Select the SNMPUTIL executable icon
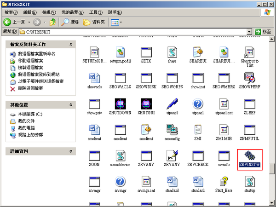The width and height of the screenshot is (276, 207). (250, 130)
